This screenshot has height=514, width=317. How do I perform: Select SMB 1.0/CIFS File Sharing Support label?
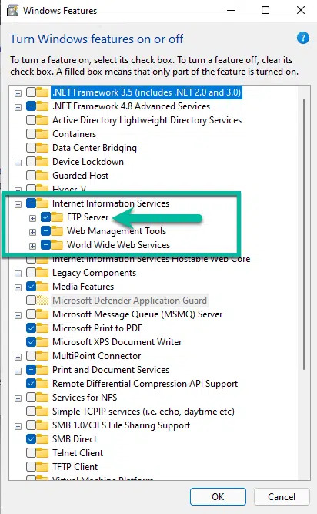[121, 425]
